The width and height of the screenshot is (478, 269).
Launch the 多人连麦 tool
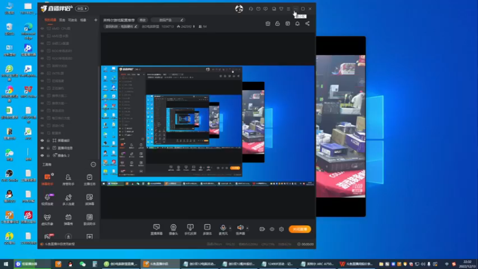(68, 199)
